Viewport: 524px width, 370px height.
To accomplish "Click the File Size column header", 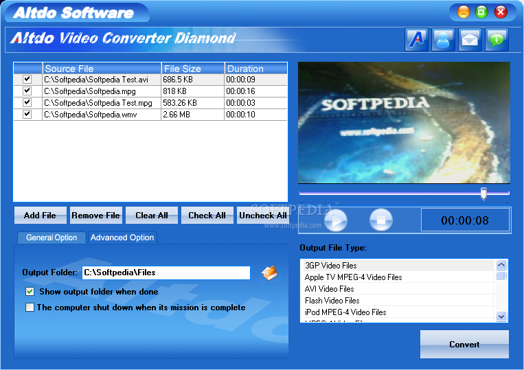I will click(193, 69).
